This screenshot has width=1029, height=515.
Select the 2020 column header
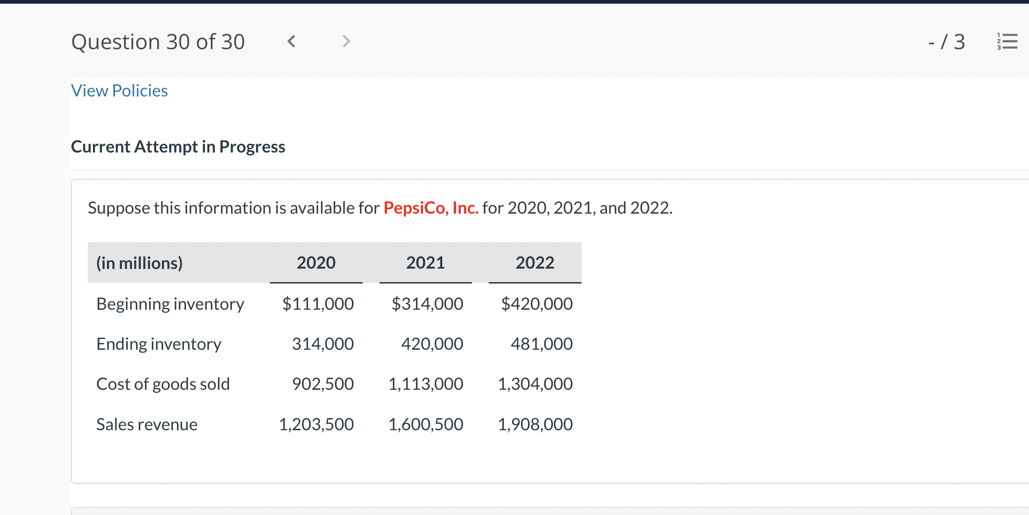pyautogui.click(x=316, y=262)
